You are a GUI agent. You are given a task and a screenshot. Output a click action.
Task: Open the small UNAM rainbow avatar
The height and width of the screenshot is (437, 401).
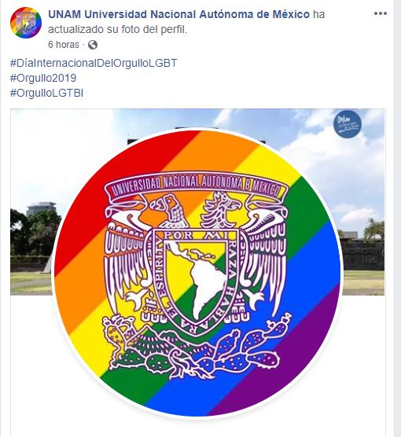26,23
